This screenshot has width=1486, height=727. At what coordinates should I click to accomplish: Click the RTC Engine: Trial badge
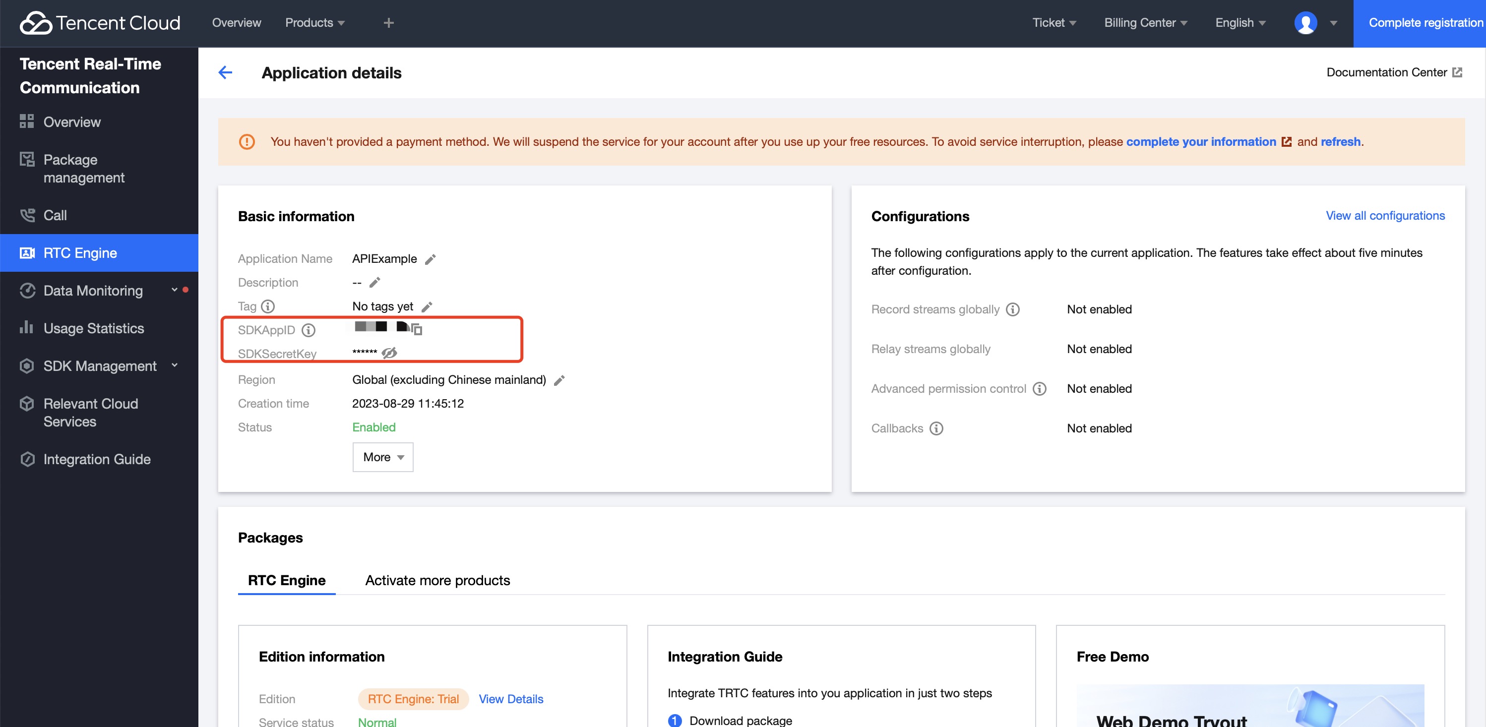pyautogui.click(x=414, y=699)
